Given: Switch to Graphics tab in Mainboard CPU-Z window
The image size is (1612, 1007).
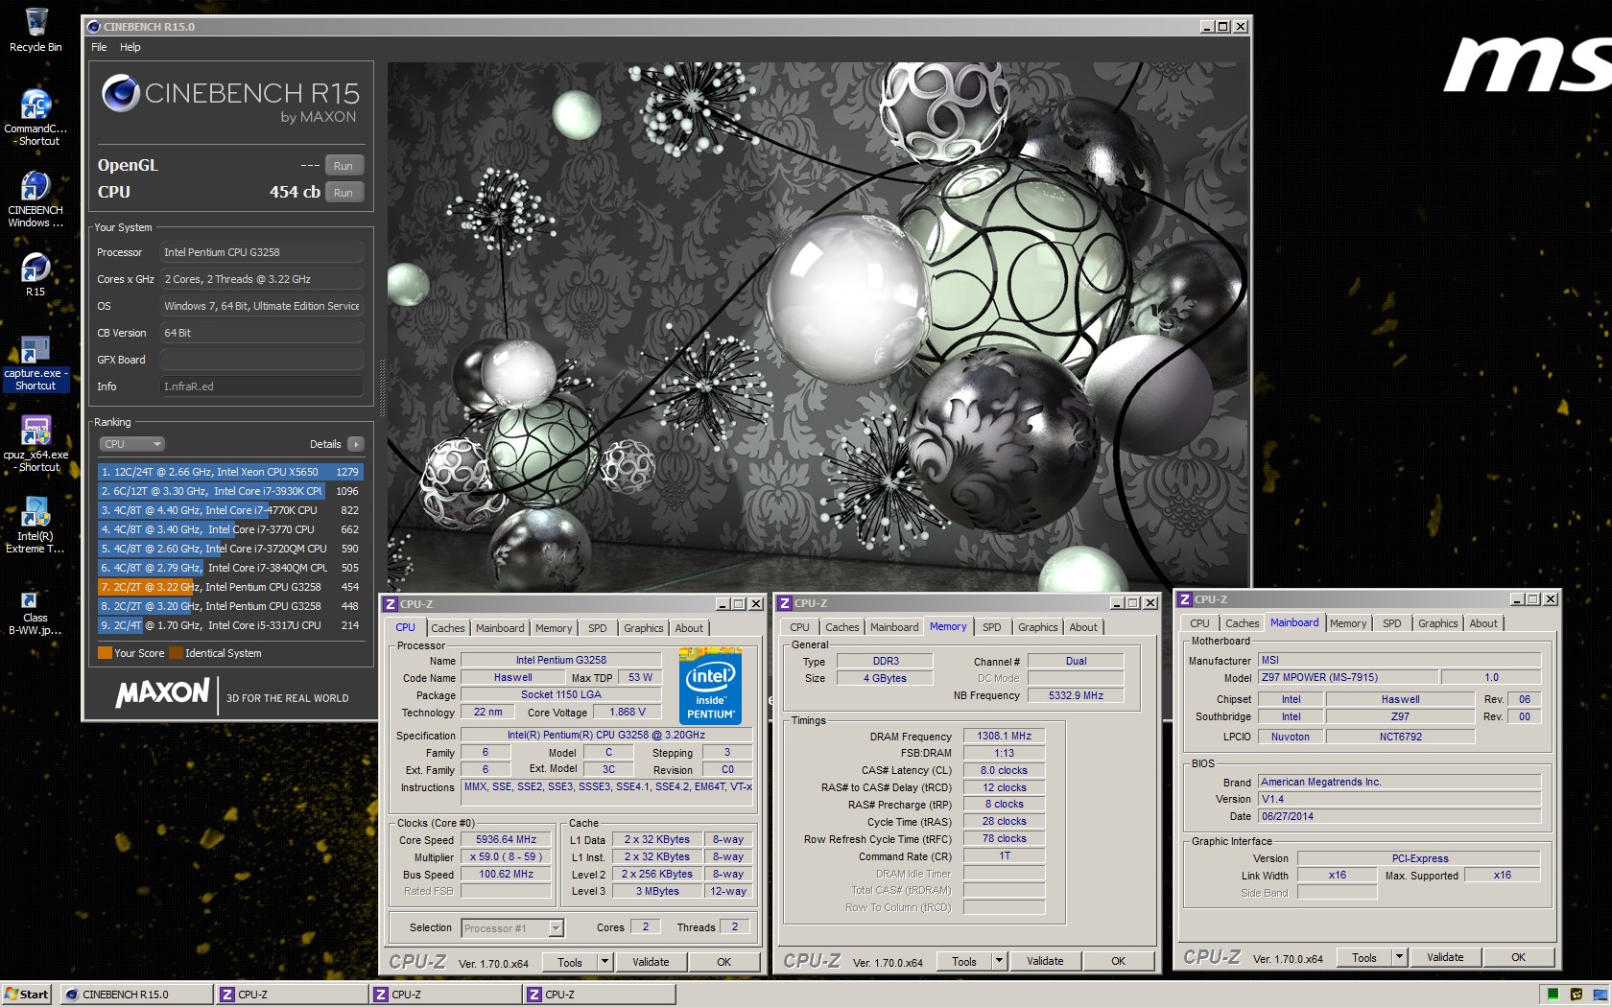Looking at the screenshot, I should tap(1437, 623).
